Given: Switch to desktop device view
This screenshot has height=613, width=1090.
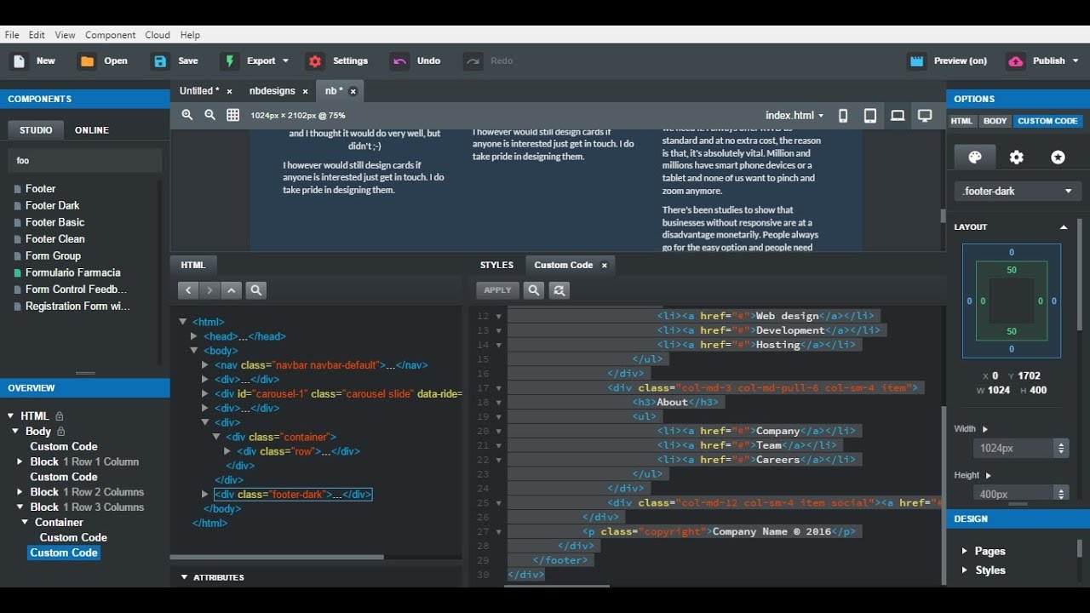Looking at the screenshot, I should point(925,116).
